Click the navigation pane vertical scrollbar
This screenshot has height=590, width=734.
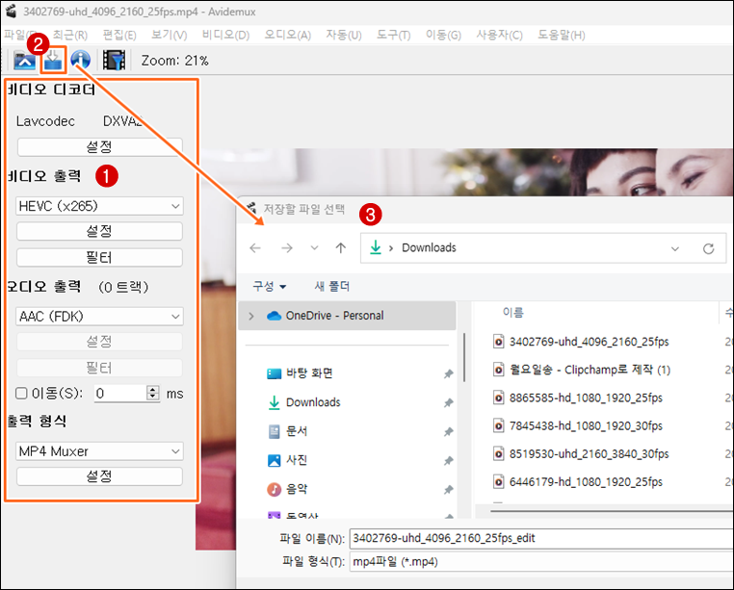(x=464, y=357)
